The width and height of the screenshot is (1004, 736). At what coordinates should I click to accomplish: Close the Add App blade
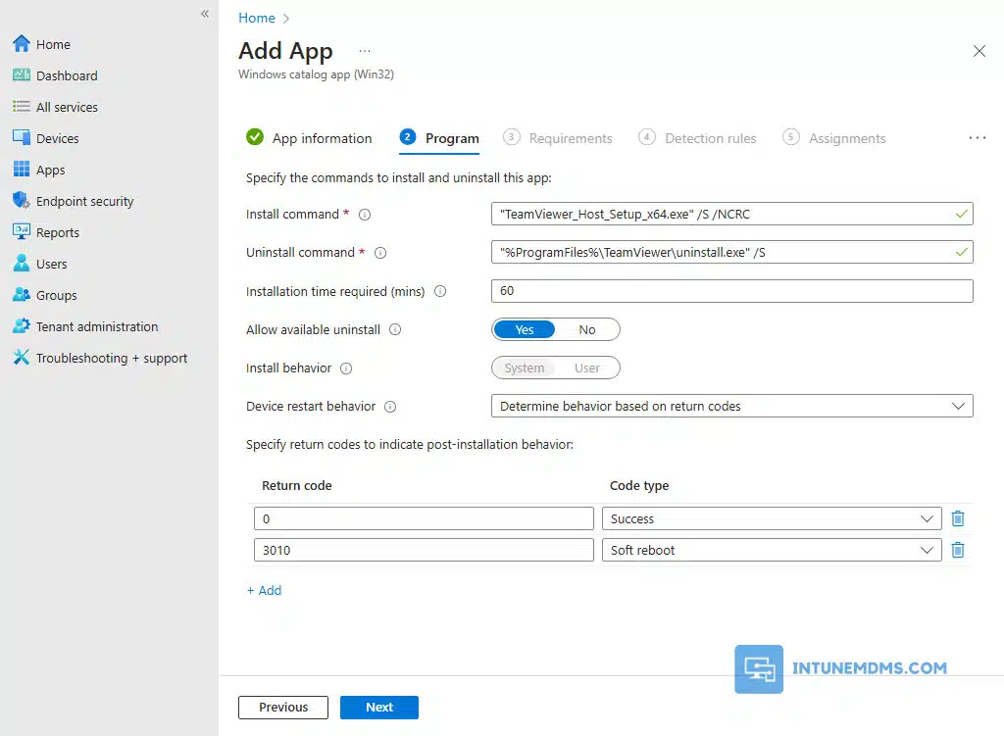979,51
